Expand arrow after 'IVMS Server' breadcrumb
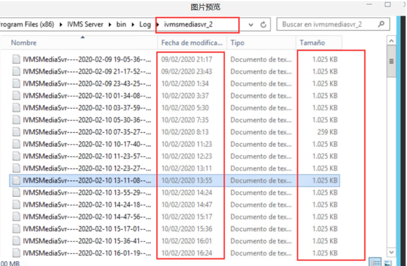The width and height of the screenshot is (407, 266). [x=110, y=25]
